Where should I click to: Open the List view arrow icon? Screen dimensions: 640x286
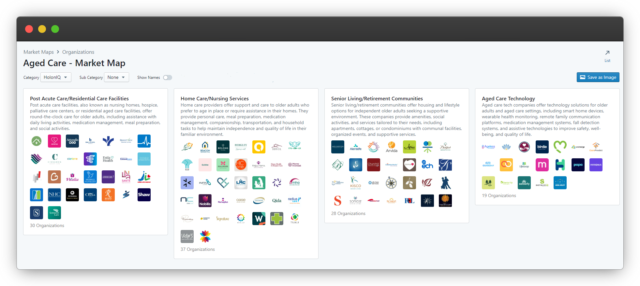(607, 53)
